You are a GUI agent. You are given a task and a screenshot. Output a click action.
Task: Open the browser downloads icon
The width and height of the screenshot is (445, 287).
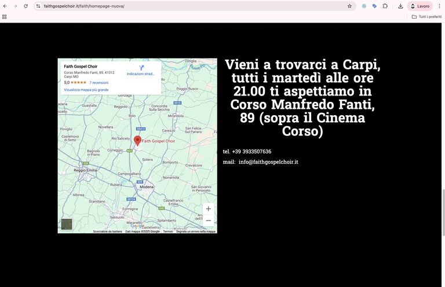click(400, 6)
